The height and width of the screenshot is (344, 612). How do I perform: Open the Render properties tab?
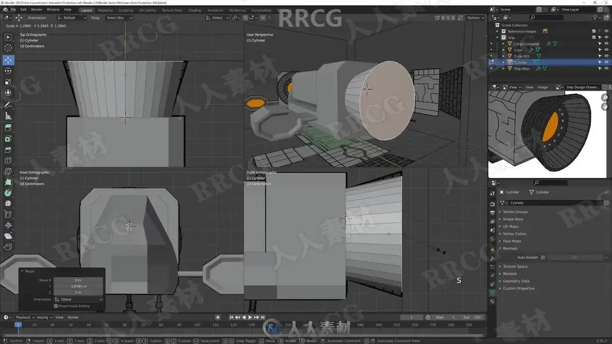tap(493, 204)
